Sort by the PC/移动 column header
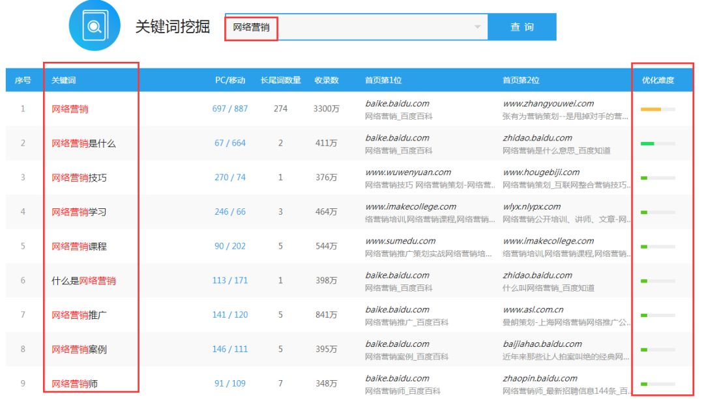704x399 pixels. point(230,80)
